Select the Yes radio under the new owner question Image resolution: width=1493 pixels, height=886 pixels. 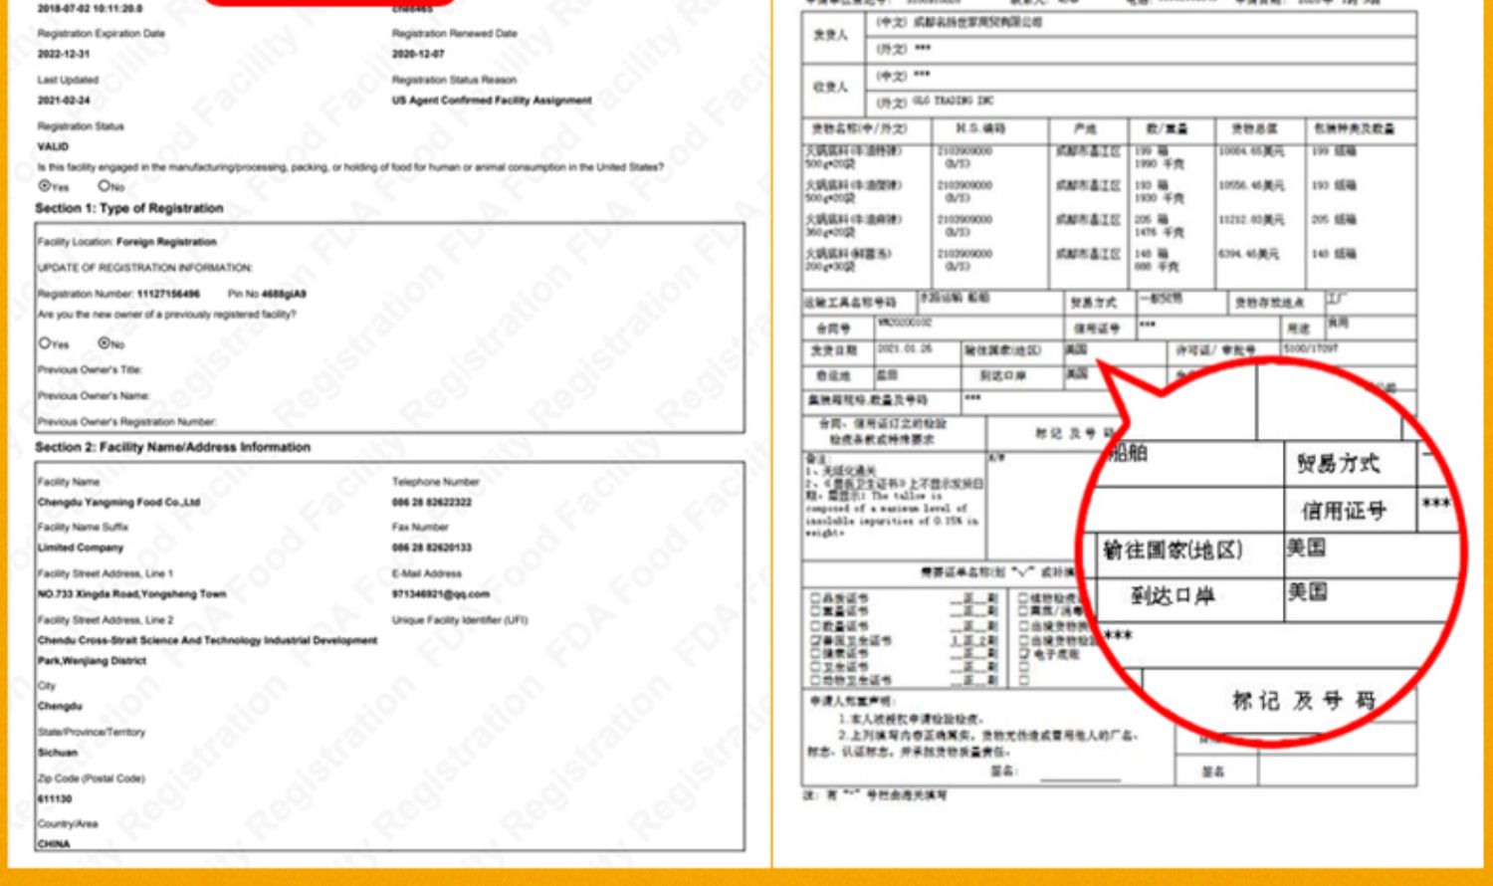44,343
